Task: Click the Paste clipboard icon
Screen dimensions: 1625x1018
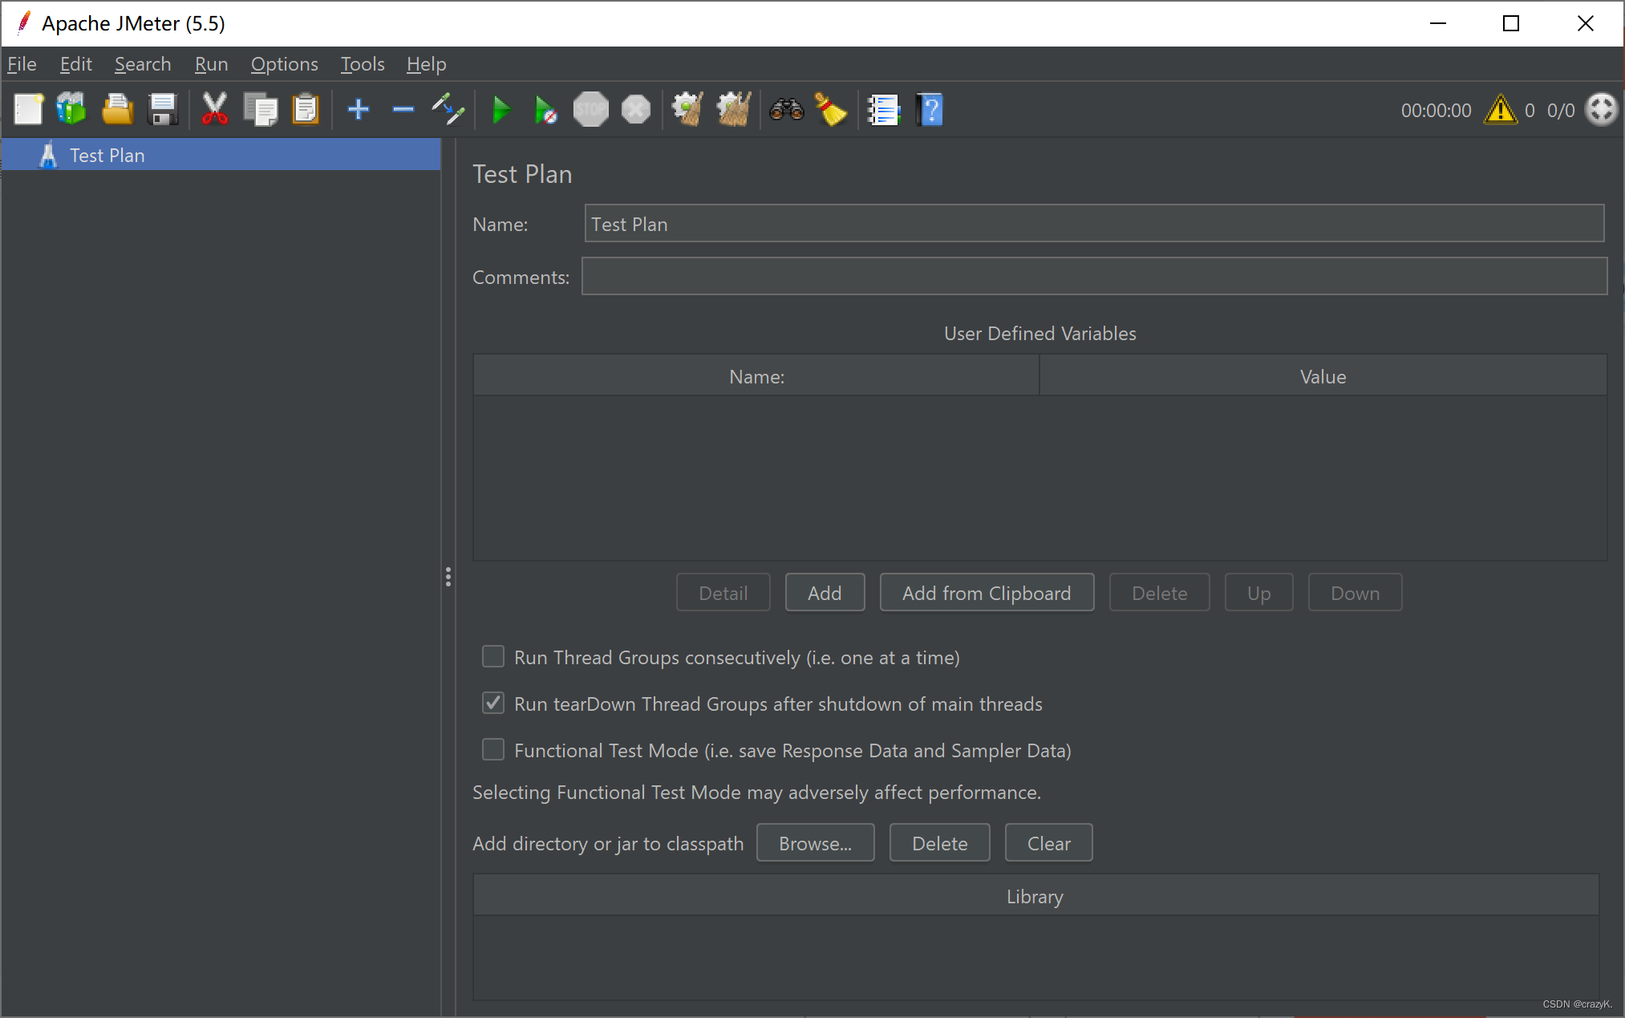Action: coord(306,110)
